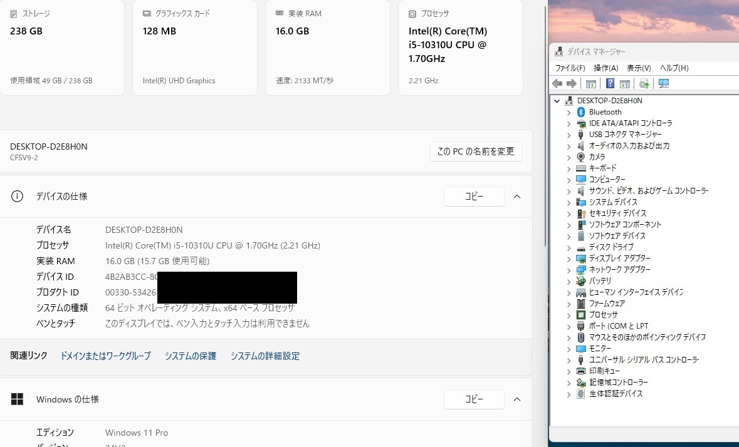This screenshot has height=447, width=739.
Task: Click the update driver gear toolbar icon
Action: coord(644,84)
